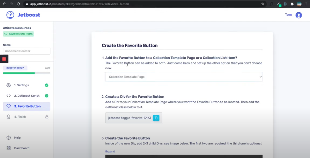The image size is (310, 158).
Task: Click the heart icon beside Favorite Button
Action: [8, 106]
